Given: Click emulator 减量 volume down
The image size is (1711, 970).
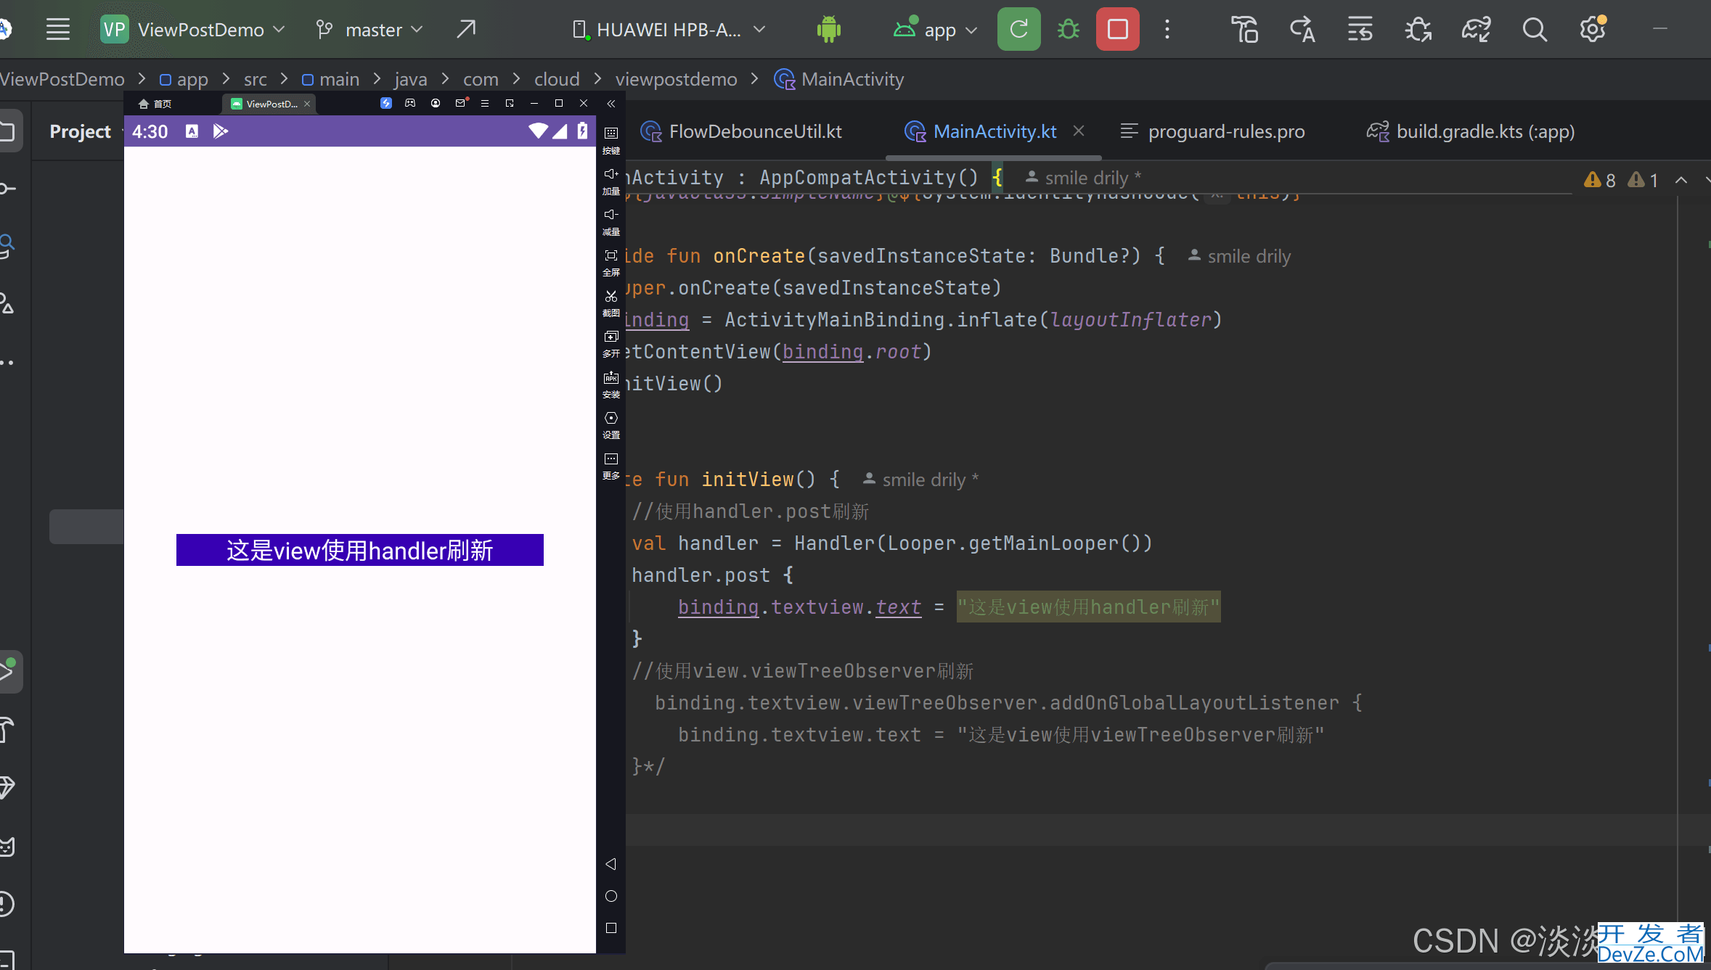Looking at the screenshot, I should (x=611, y=221).
